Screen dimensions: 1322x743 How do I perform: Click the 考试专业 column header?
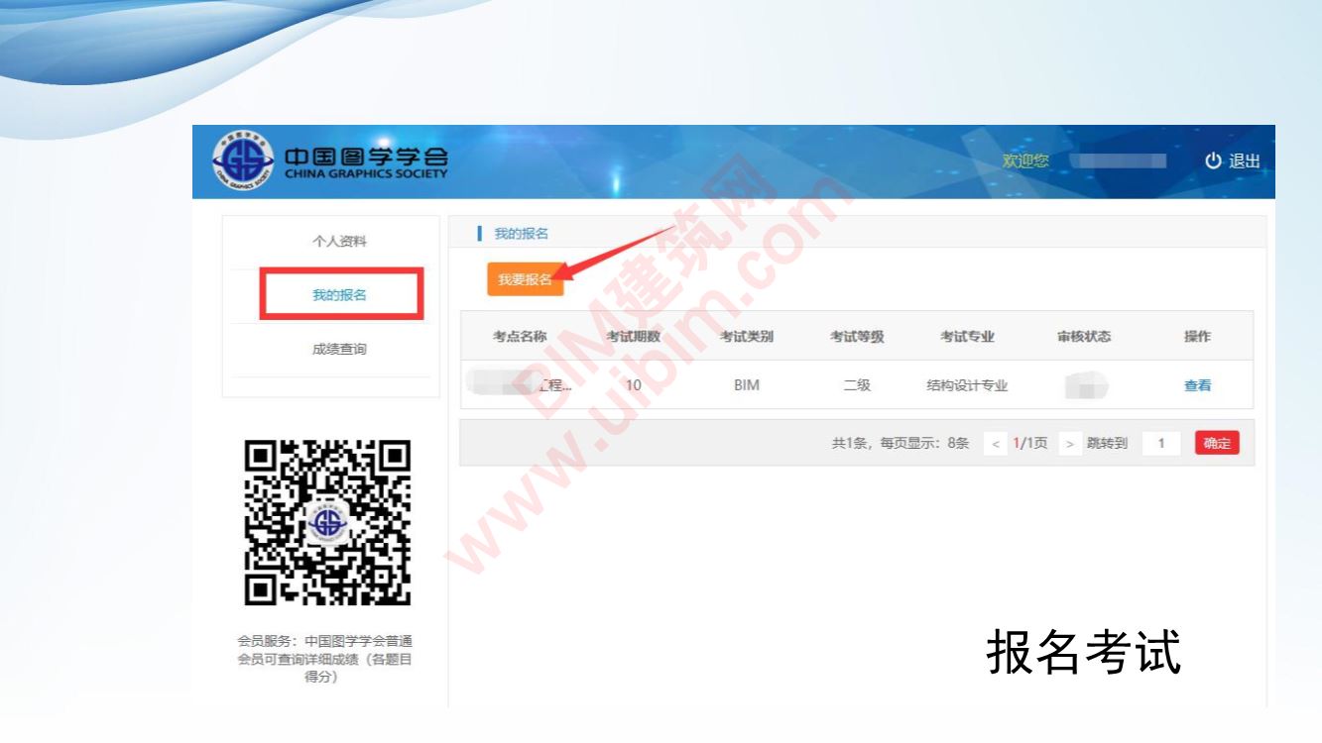pos(967,337)
